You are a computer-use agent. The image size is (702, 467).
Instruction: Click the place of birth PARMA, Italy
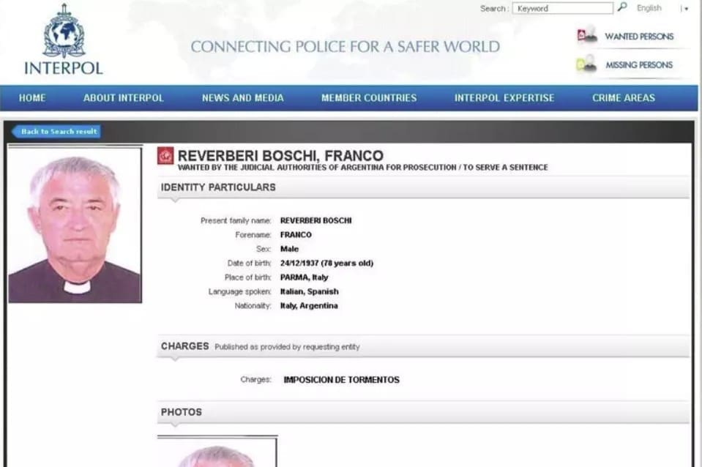pyautogui.click(x=304, y=277)
